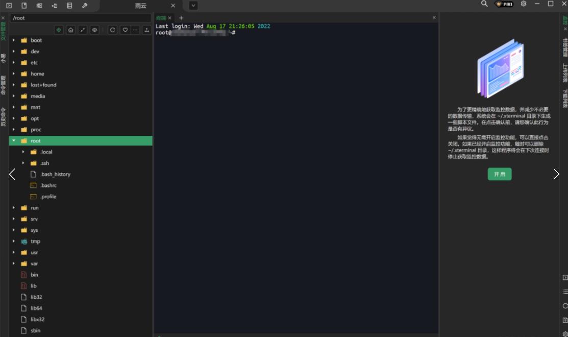Viewport: 568px width, 337px height.
Task: Select the .bash_history file
Action: pos(55,175)
